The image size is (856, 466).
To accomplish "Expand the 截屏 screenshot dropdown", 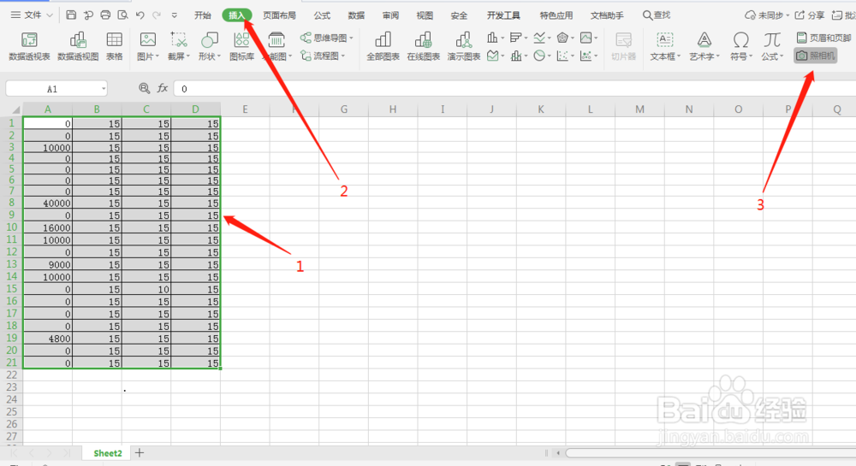I will pos(187,56).
